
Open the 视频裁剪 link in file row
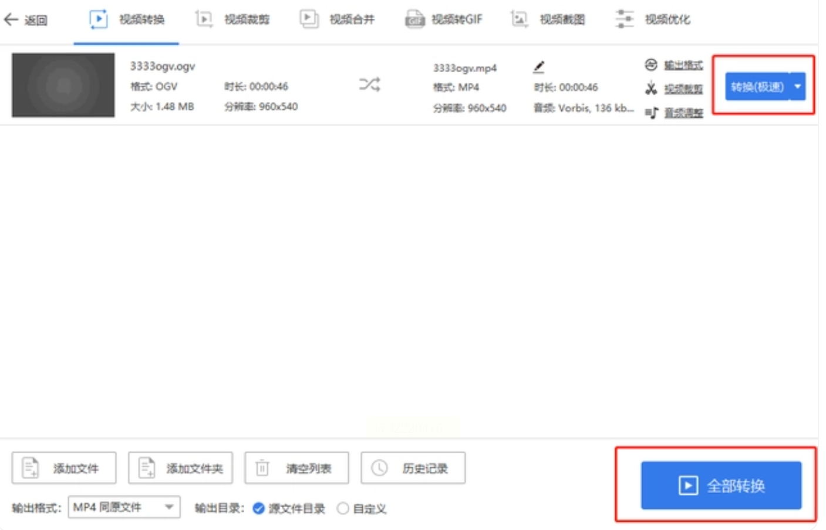(x=683, y=89)
